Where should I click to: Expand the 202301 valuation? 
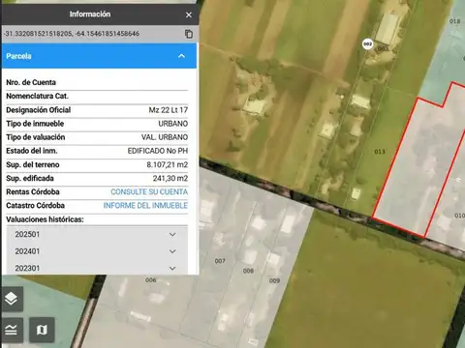tap(97, 268)
